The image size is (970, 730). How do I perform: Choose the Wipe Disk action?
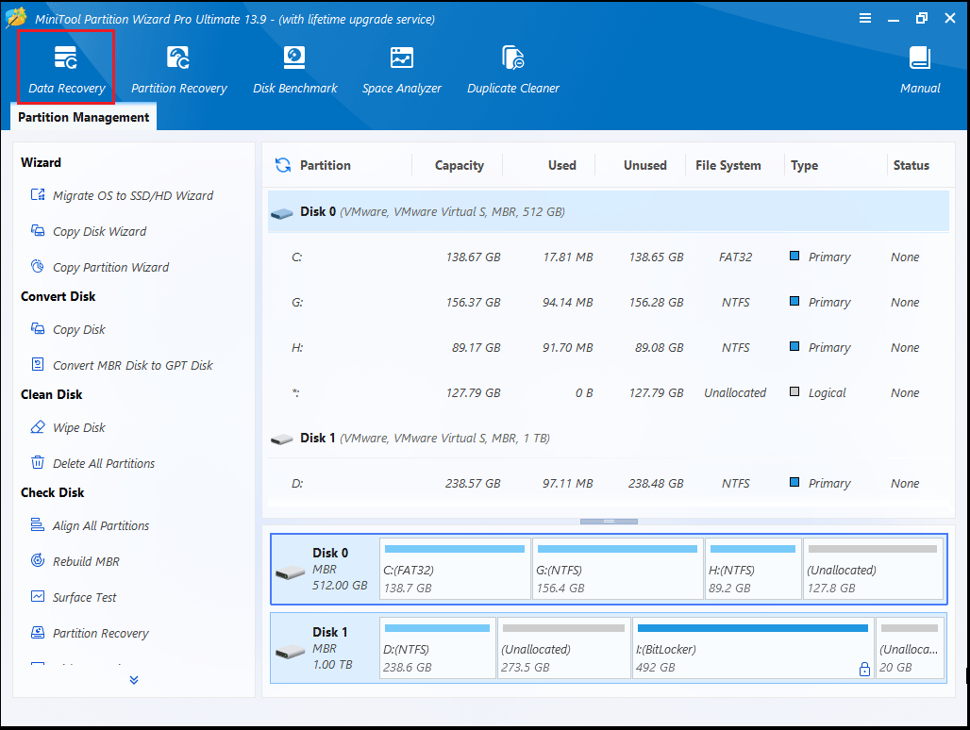point(68,428)
